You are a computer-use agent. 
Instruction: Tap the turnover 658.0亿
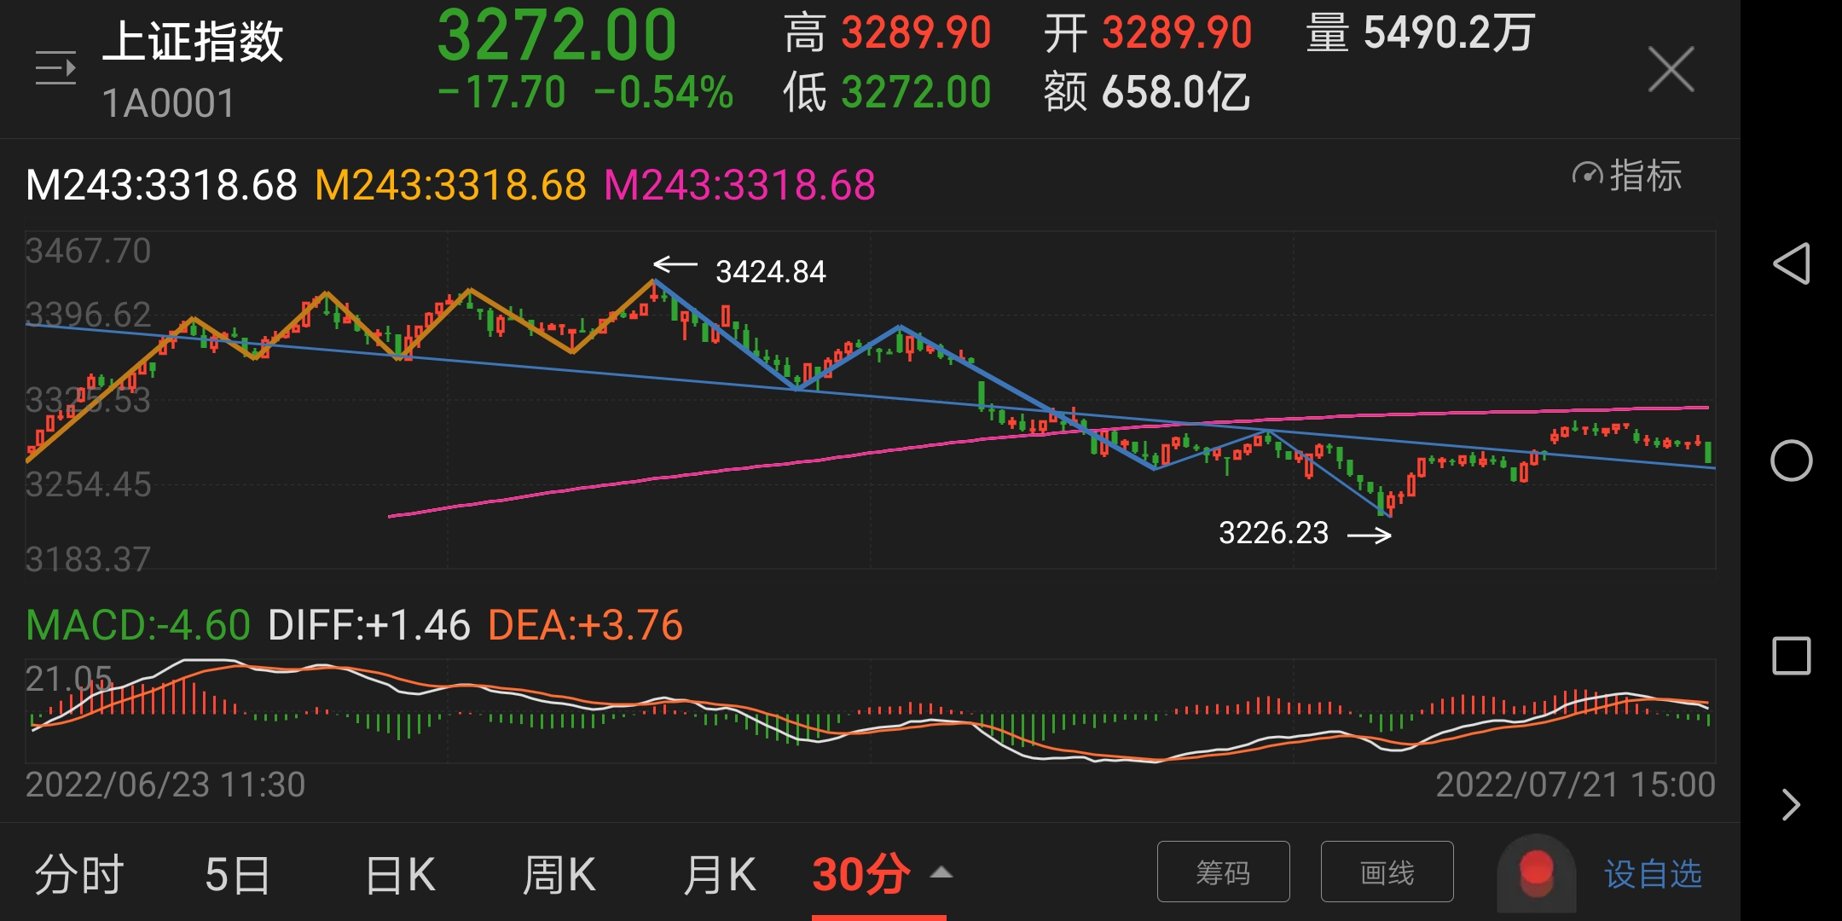(1176, 92)
